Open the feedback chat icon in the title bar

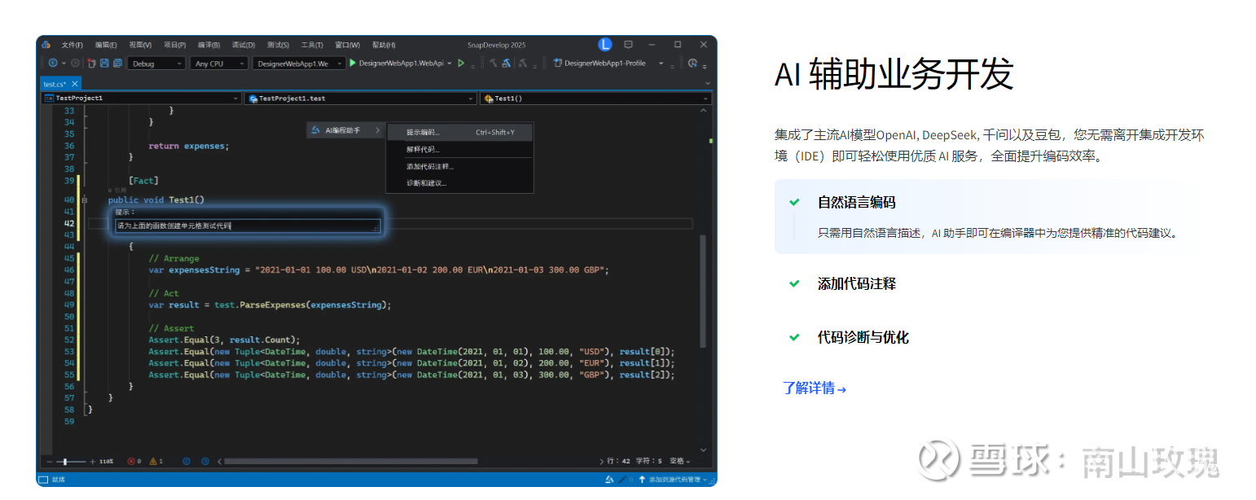pyautogui.click(x=628, y=44)
